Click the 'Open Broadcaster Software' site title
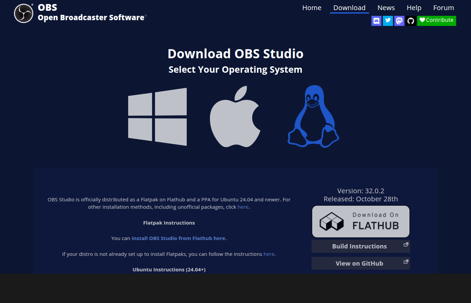Viewport: 471px width, 303px height. 91,18
